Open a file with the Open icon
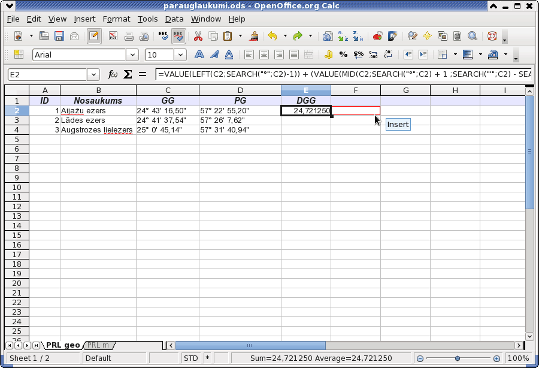This screenshot has height=368, width=539. (x=44, y=36)
